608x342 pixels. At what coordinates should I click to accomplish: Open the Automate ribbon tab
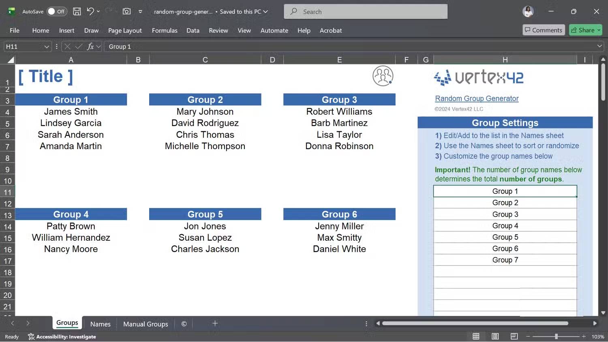(274, 30)
